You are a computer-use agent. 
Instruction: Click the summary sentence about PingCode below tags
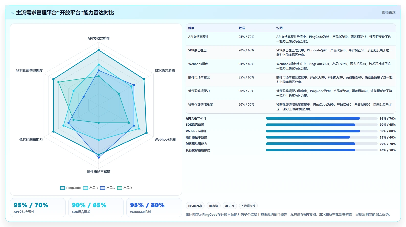289,214
